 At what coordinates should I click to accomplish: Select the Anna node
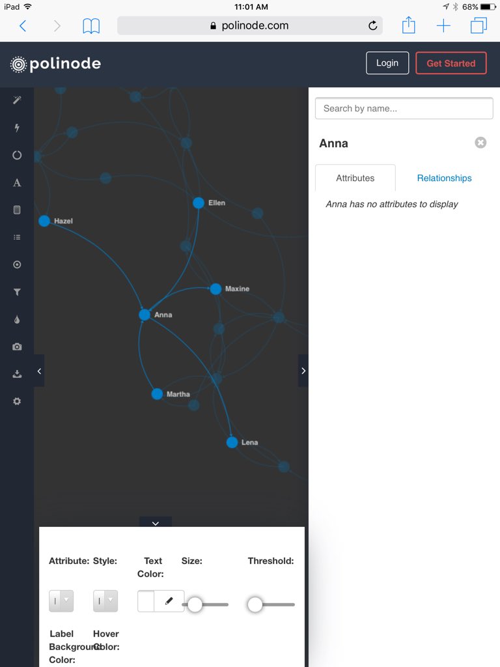(x=145, y=315)
